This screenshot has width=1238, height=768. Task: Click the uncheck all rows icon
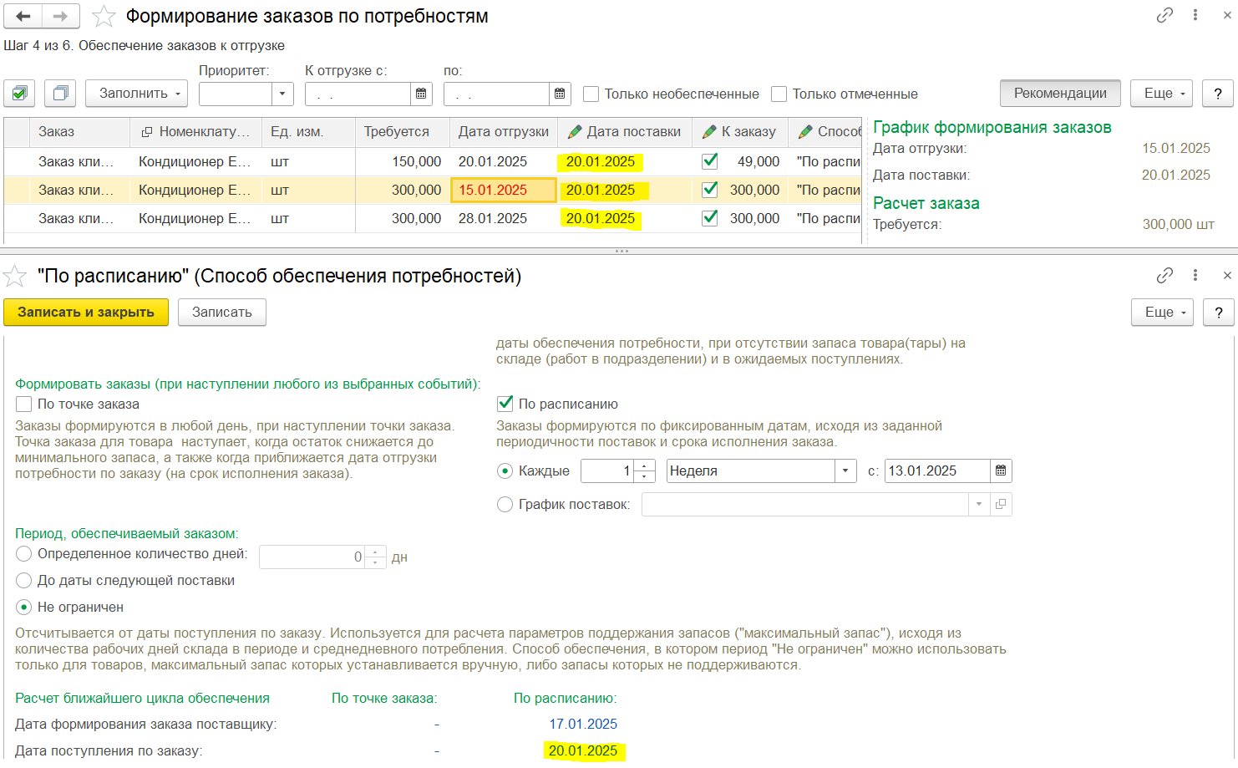click(x=60, y=94)
